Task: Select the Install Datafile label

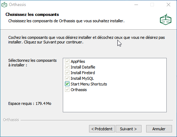Action: tap(83, 67)
